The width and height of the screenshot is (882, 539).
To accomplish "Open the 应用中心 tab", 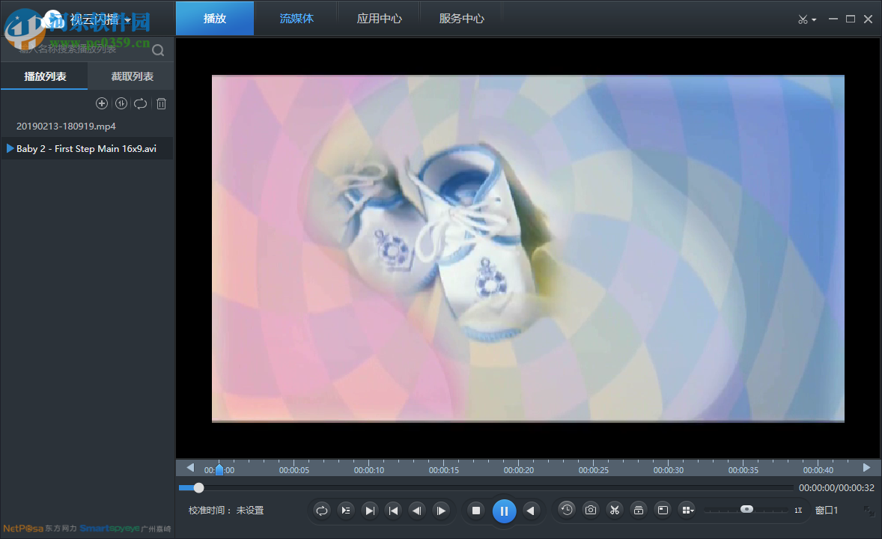I will 379,19.
